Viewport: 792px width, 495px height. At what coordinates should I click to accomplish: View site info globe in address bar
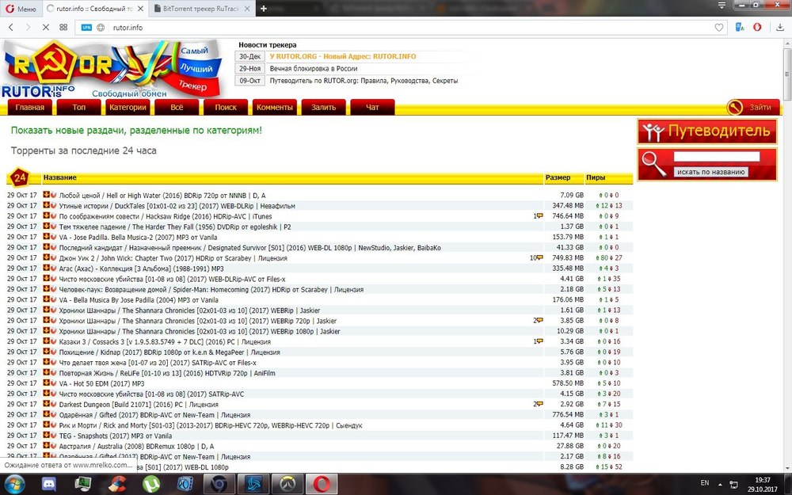(101, 27)
